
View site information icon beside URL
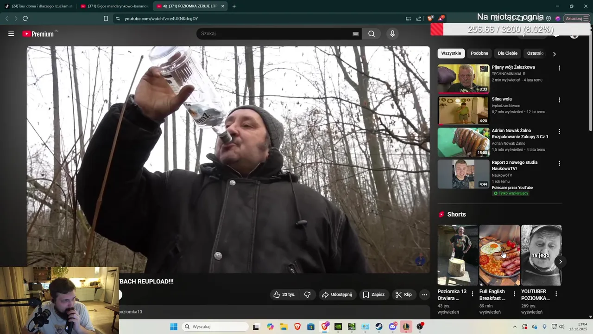click(118, 19)
